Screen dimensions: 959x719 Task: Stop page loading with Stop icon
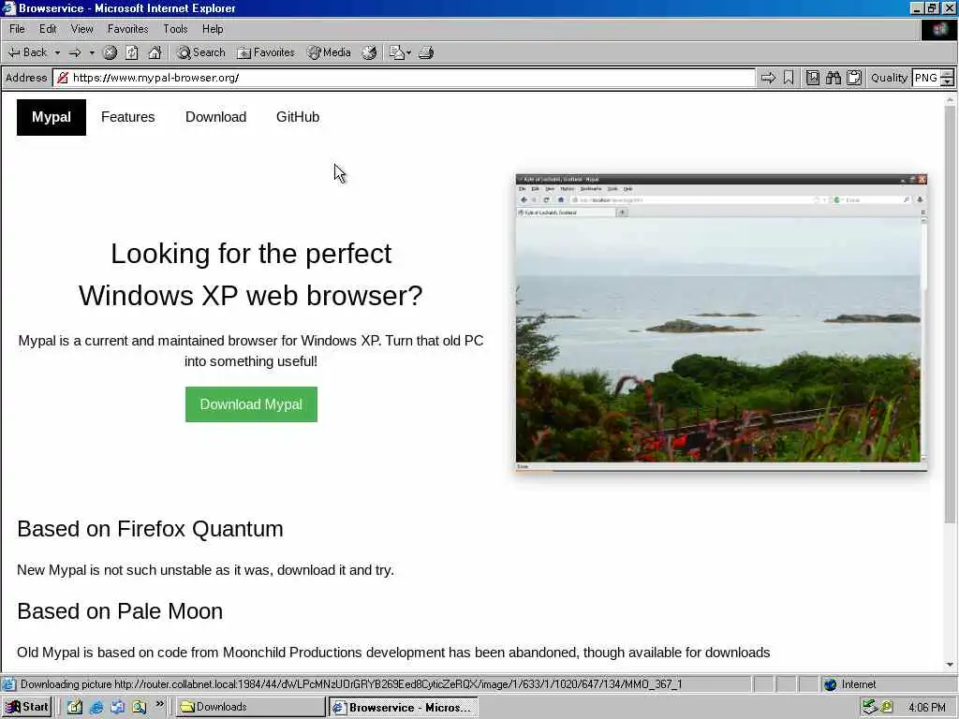111,52
